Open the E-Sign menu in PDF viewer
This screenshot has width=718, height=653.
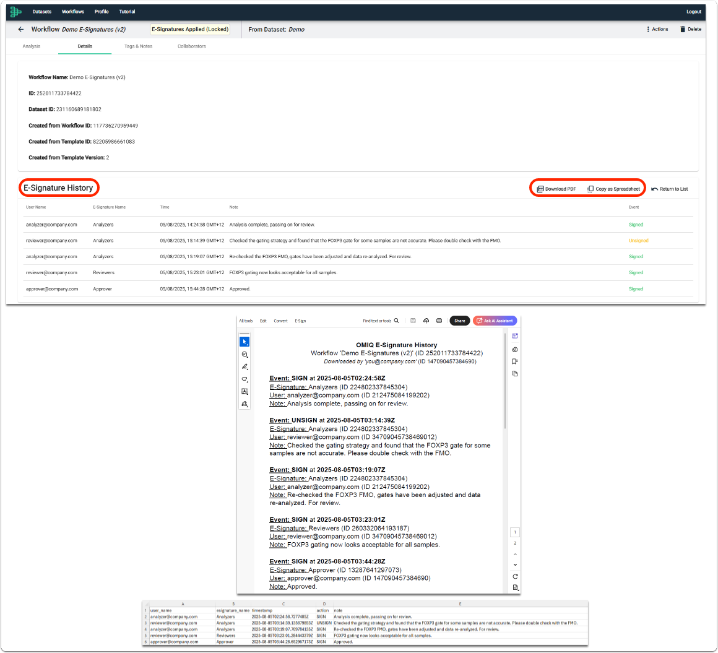click(x=300, y=321)
